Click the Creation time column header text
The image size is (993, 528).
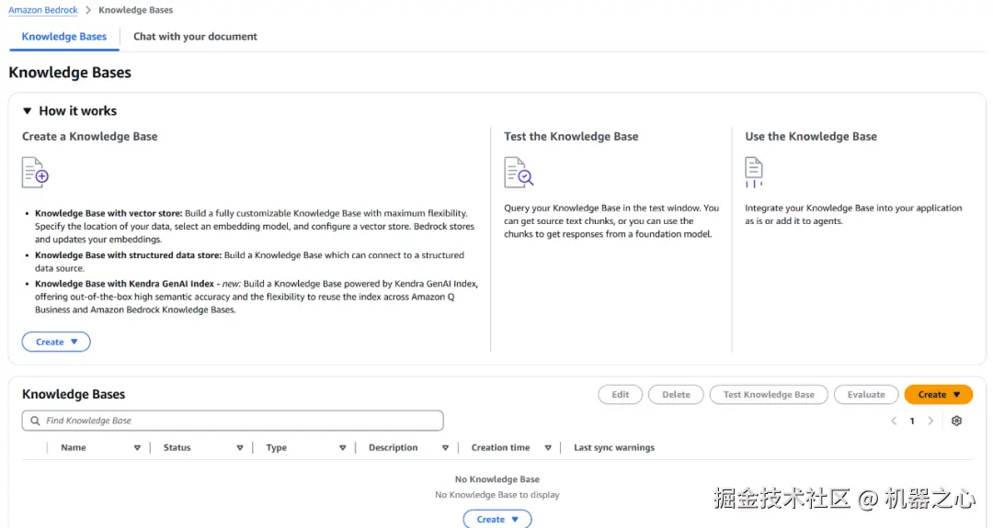pyautogui.click(x=500, y=448)
